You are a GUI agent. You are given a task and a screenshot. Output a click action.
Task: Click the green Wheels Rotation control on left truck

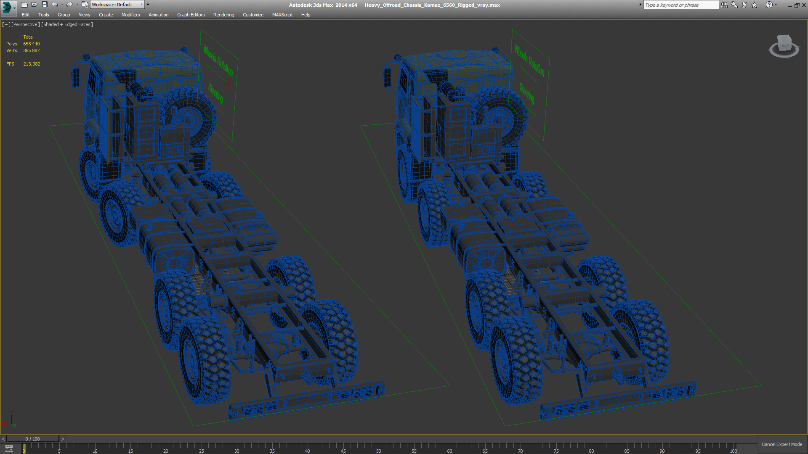[218, 60]
